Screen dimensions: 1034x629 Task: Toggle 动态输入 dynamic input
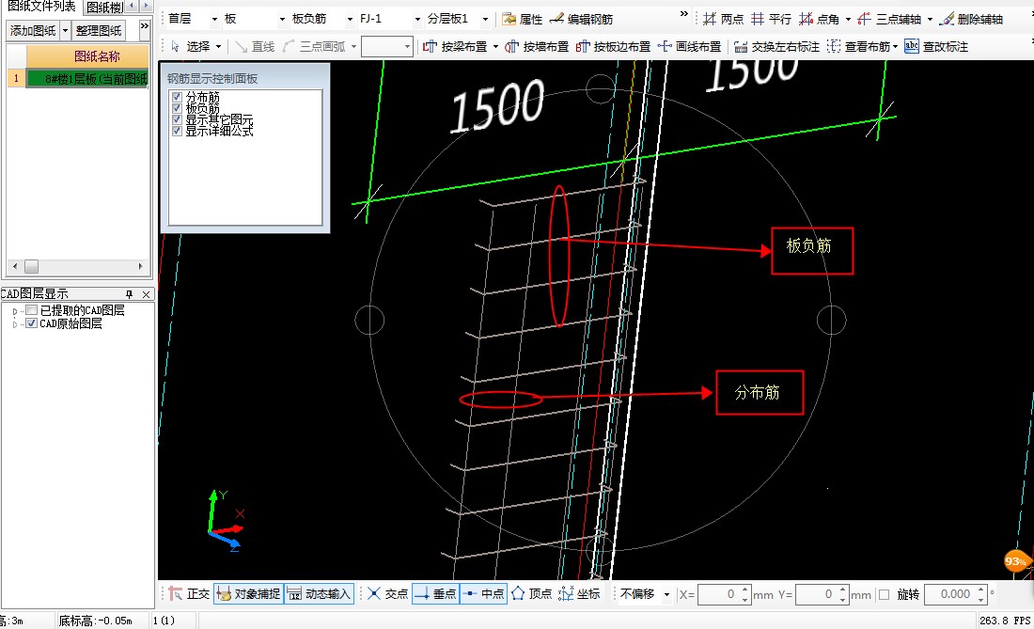[320, 594]
